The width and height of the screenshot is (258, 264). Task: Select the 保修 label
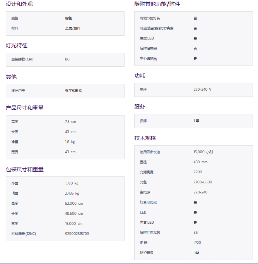click(143, 121)
